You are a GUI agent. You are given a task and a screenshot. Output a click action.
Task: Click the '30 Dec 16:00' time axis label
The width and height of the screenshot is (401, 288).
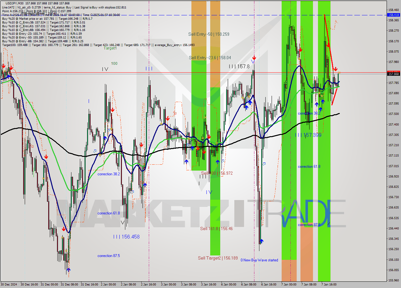29,285
